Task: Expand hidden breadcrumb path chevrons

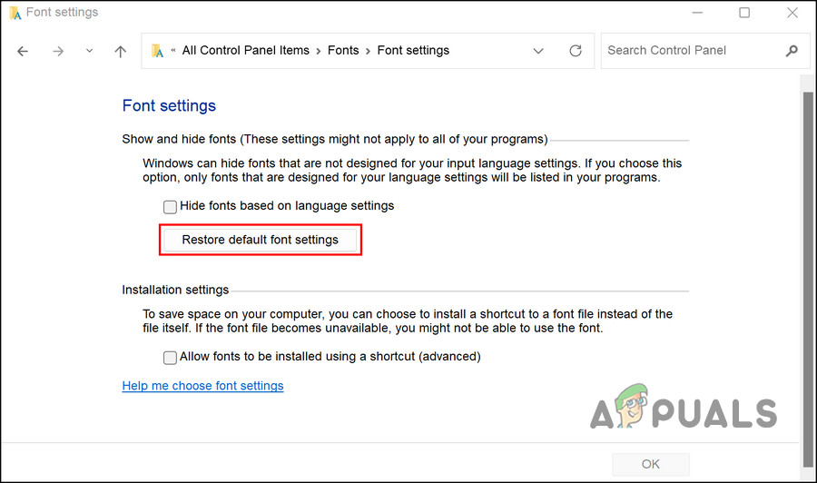Action: (173, 51)
